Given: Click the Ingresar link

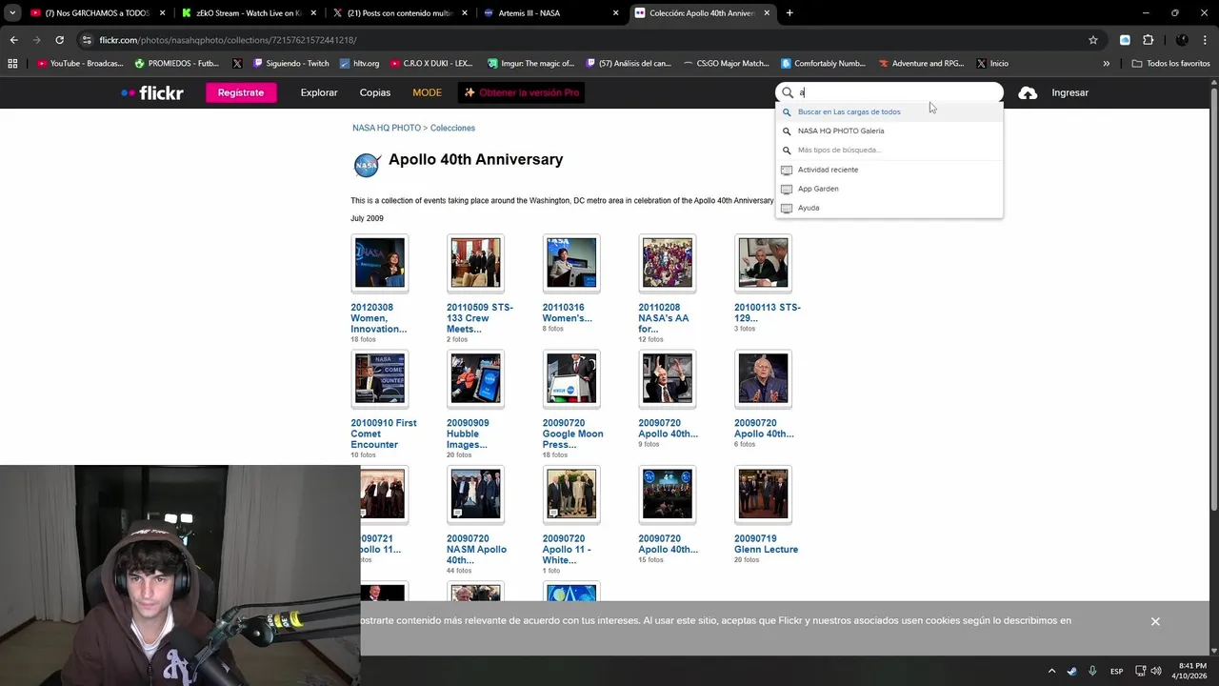Looking at the screenshot, I should [x=1069, y=92].
